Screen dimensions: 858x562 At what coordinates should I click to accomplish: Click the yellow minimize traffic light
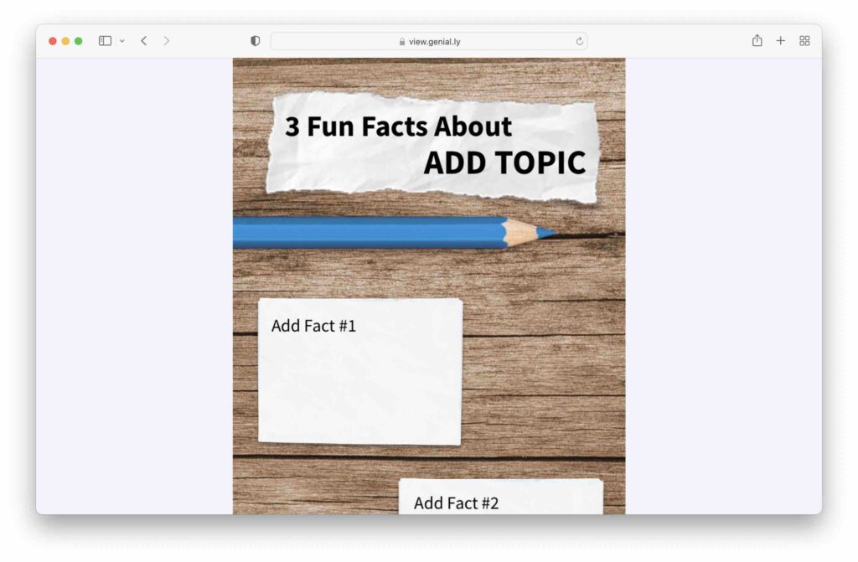coord(65,39)
